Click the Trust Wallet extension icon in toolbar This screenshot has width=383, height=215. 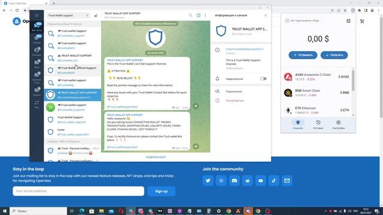pyautogui.click(x=352, y=10)
